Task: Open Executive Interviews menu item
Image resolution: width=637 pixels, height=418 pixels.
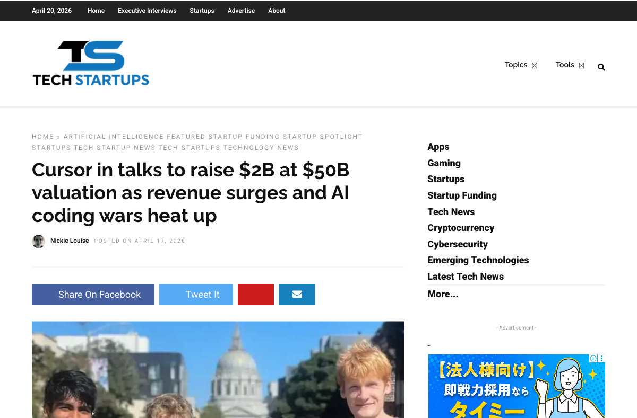Action: [x=147, y=11]
